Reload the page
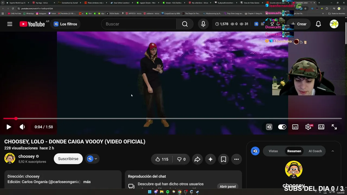347x195 pixels. point(13,8)
